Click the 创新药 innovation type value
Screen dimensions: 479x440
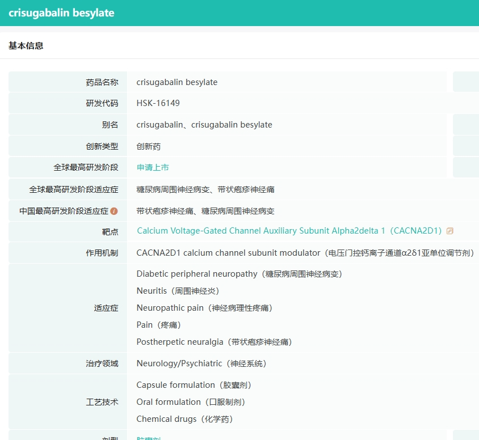[x=148, y=146]
